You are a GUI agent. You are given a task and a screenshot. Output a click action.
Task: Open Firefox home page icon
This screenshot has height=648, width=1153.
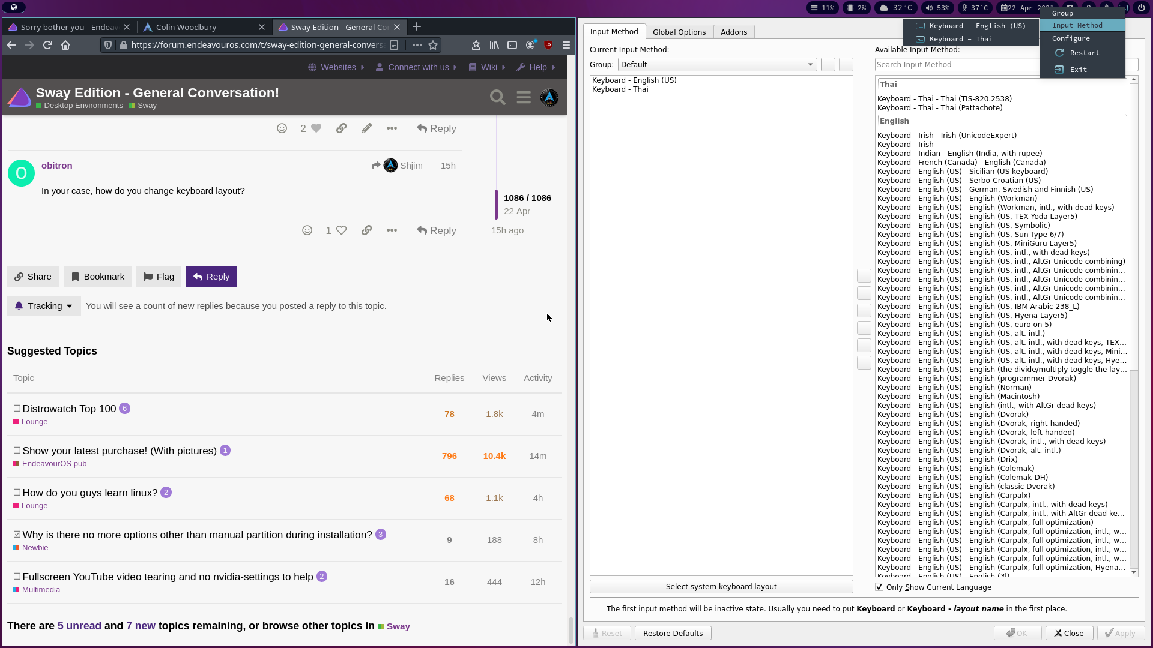(x=65, y=45)
